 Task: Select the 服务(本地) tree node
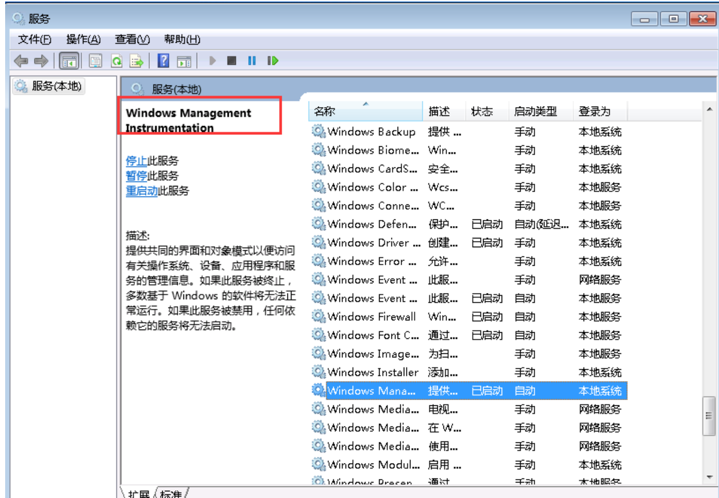[48, 86]
